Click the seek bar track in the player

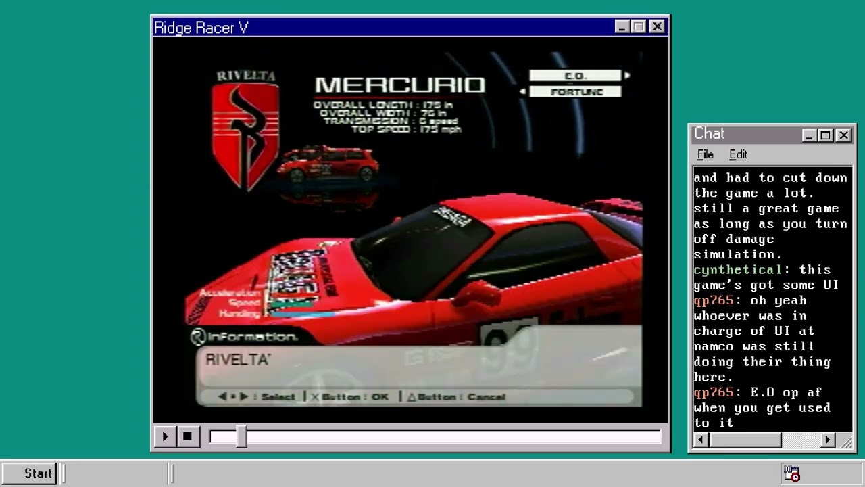[435, 437]
